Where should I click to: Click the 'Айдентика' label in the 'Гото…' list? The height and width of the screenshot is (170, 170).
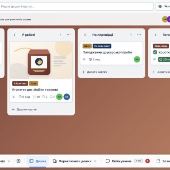point(161,46)
